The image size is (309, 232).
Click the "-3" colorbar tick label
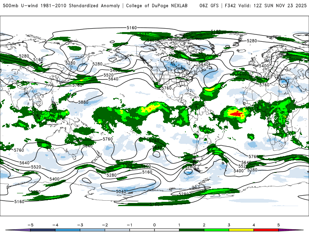coord(80,225)
